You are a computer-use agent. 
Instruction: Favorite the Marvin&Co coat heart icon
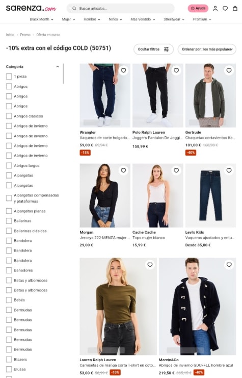[x=229, y=265]
